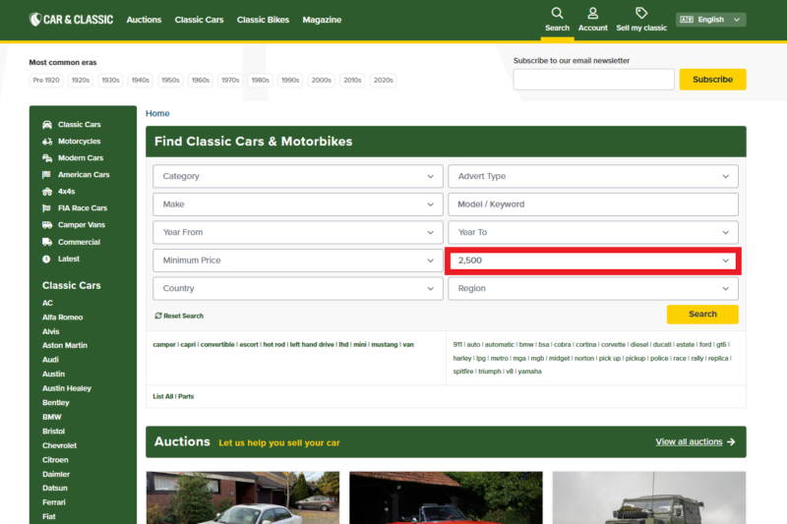This screenshot has height=524, width=787.
Task: Click the Chevrolet make link
Action: tap(60, 445)
